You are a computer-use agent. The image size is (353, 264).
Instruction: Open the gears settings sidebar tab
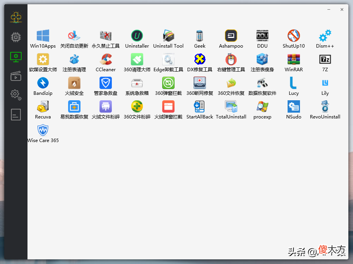[16, 95]
